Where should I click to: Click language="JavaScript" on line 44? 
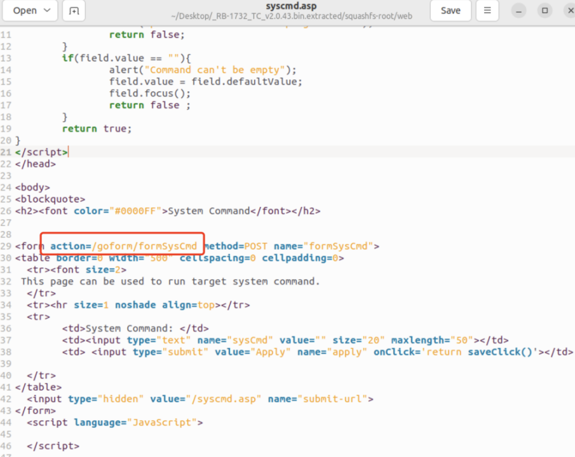[x=135, y=422]
